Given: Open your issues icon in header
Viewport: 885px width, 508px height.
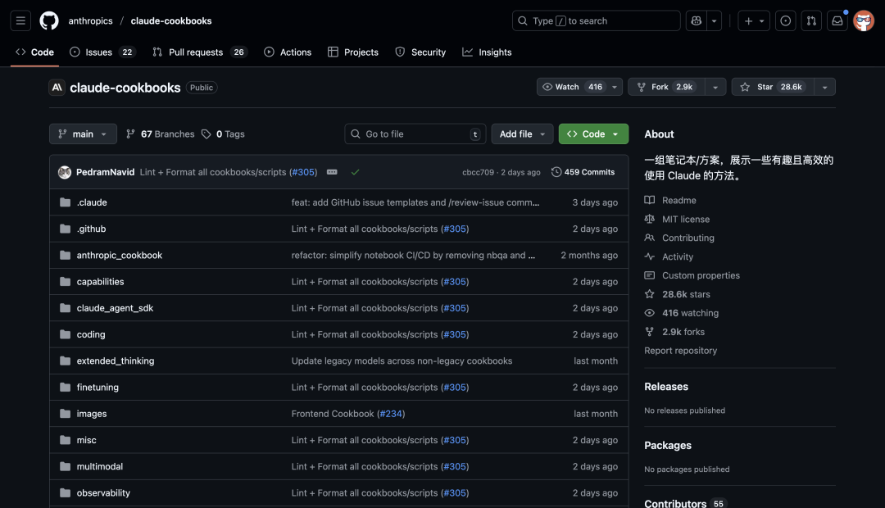Looking at the screenshot, I should point(786,20).
